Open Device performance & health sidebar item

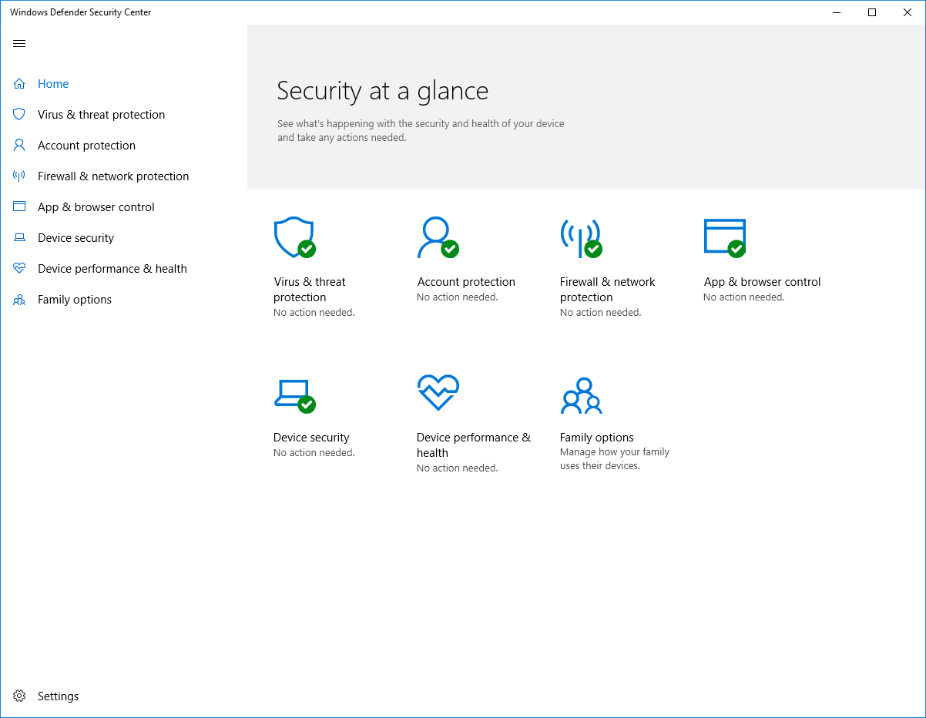click(x=112, y=269)
